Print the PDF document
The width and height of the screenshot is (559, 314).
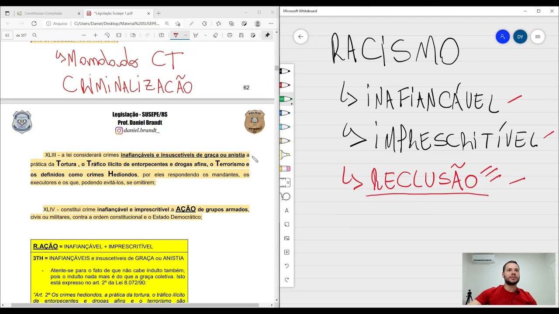230,35
